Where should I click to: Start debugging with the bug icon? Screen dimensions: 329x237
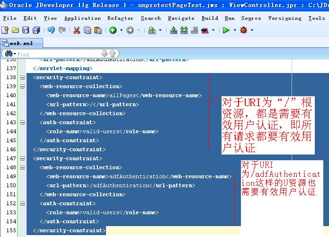point(244,30)
